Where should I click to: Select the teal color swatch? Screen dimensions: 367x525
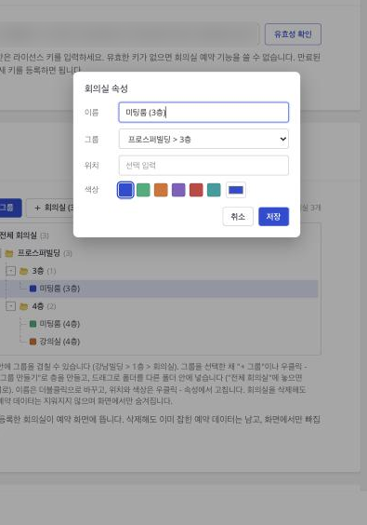pos(214,190)
